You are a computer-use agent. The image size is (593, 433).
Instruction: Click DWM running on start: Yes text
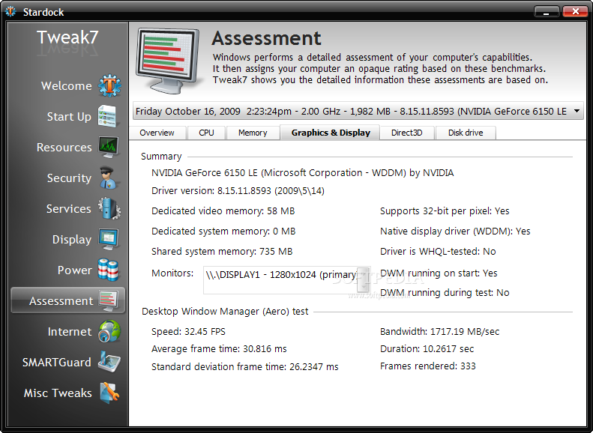439,273
